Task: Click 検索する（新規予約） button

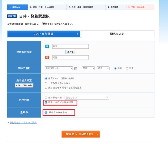Action: click(81, 134)
